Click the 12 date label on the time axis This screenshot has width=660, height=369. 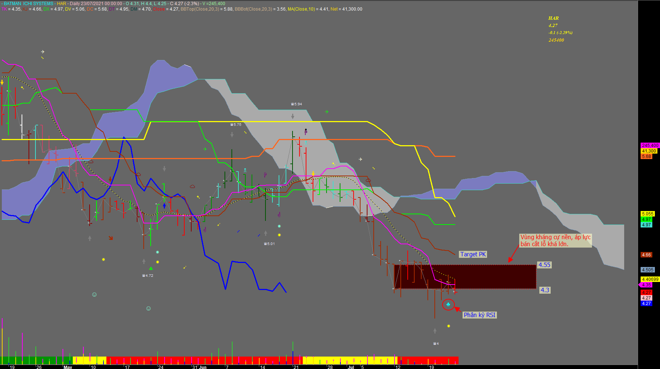pyautogui.click(x=398, y=367)
